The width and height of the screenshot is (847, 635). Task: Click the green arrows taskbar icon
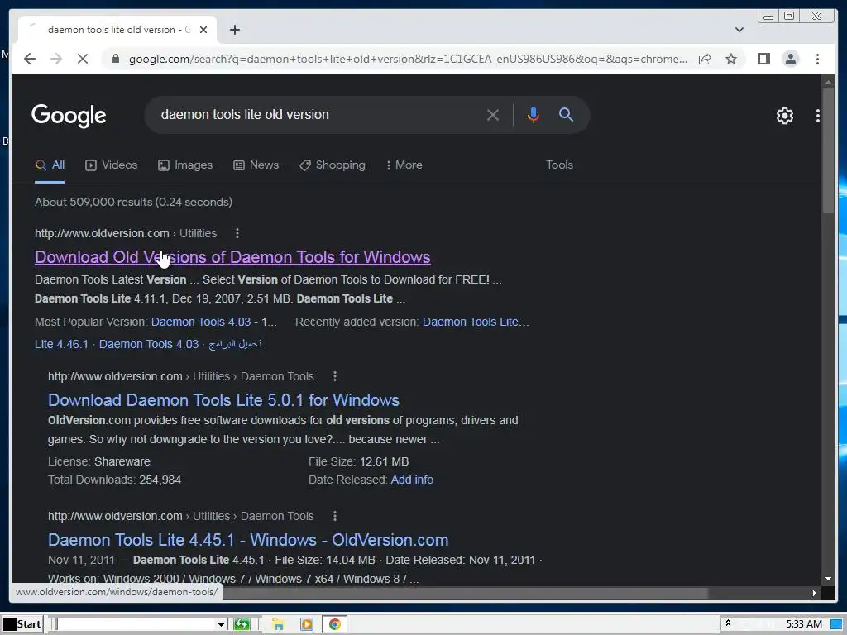coord(242,625)
